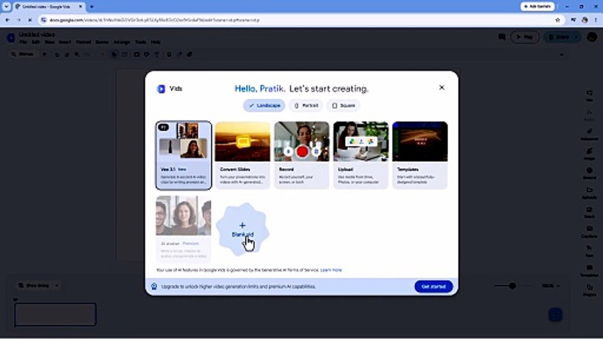The width and height of the screenshot is (603, 339).
Task: Click the zoom magnifier toolbar icon
Action: [x=77, y=54]
